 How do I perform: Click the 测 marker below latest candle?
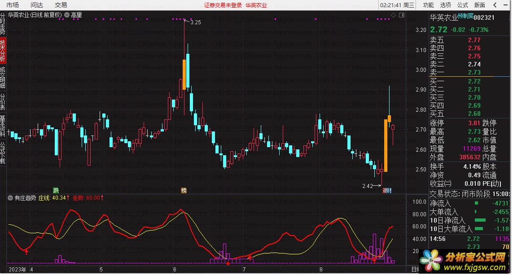pos(385,191)
